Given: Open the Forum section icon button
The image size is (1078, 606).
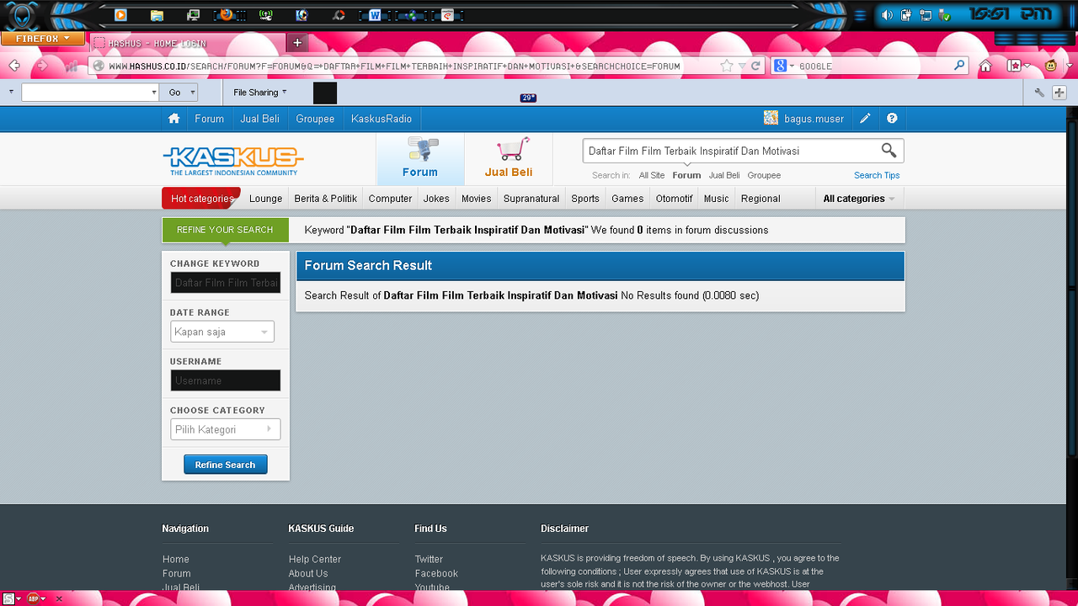Looking at the screenshot, I should (x=420, y=159).
